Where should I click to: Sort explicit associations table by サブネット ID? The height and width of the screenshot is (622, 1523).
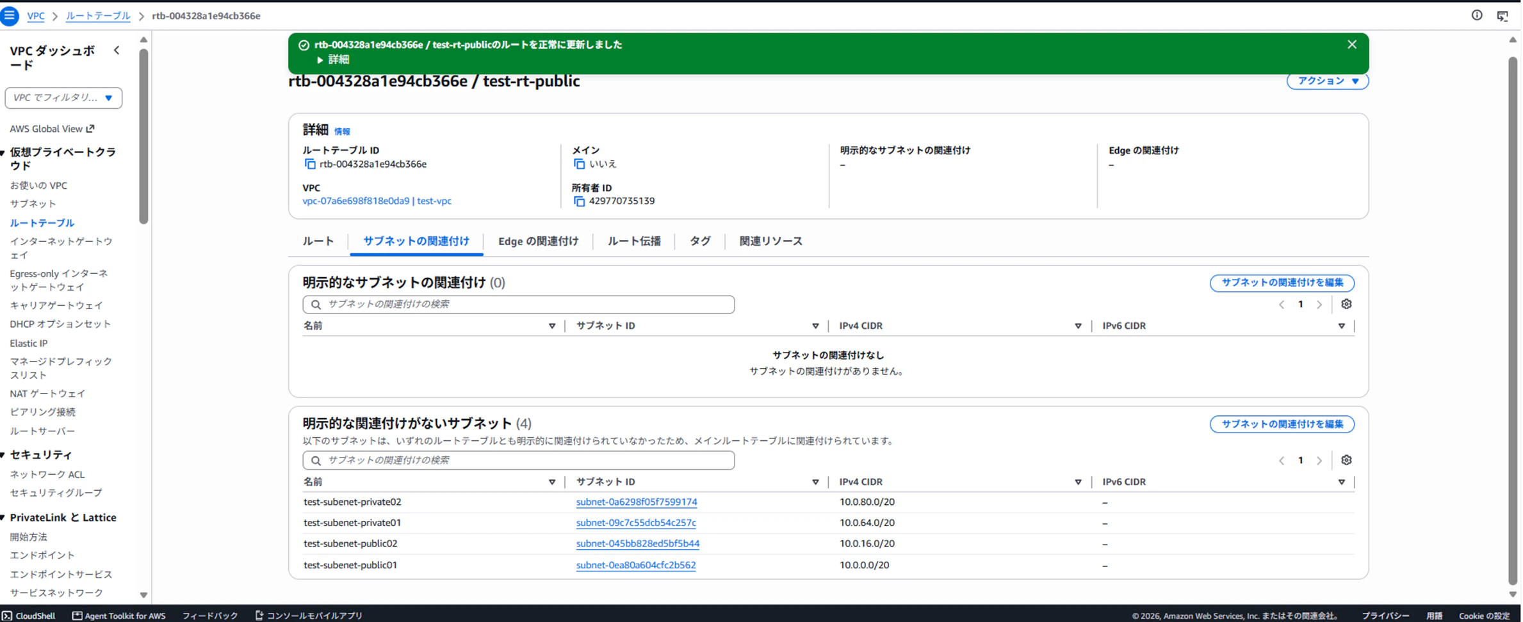pyautogui.click(x=815, y=326)
